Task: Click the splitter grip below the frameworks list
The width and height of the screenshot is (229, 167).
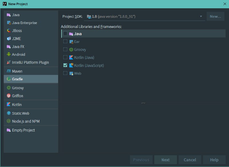Action: [x=143, y=103]
